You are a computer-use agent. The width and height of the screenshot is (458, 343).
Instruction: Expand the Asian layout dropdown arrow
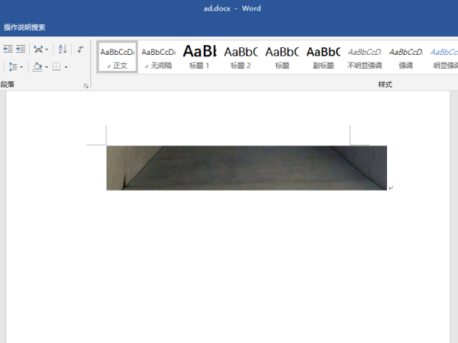(47, 49)
